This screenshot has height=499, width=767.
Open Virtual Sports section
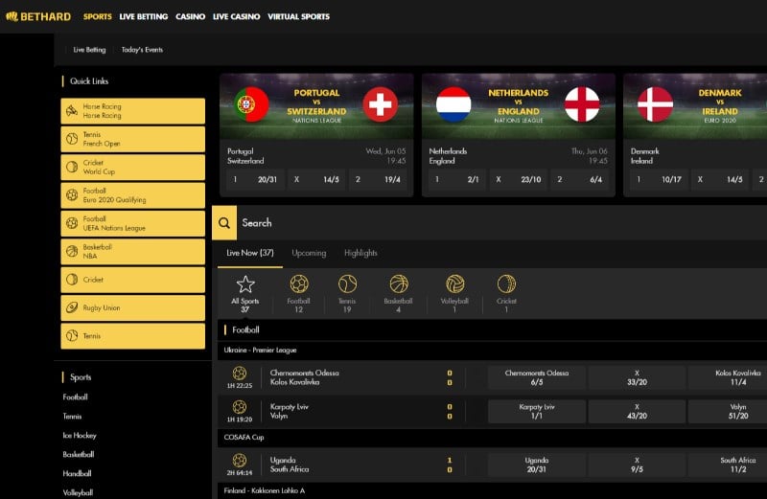tap(298, 16)
